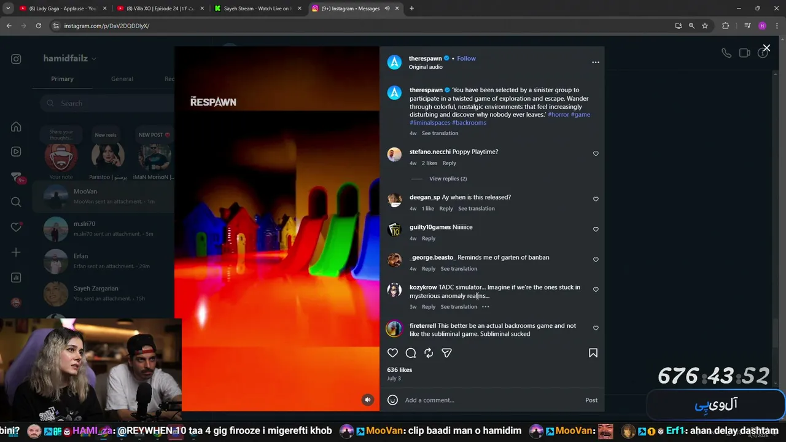The image size is (786, 442).
Task: Open the Erfan conversation
Action: (x=103, y=261)
